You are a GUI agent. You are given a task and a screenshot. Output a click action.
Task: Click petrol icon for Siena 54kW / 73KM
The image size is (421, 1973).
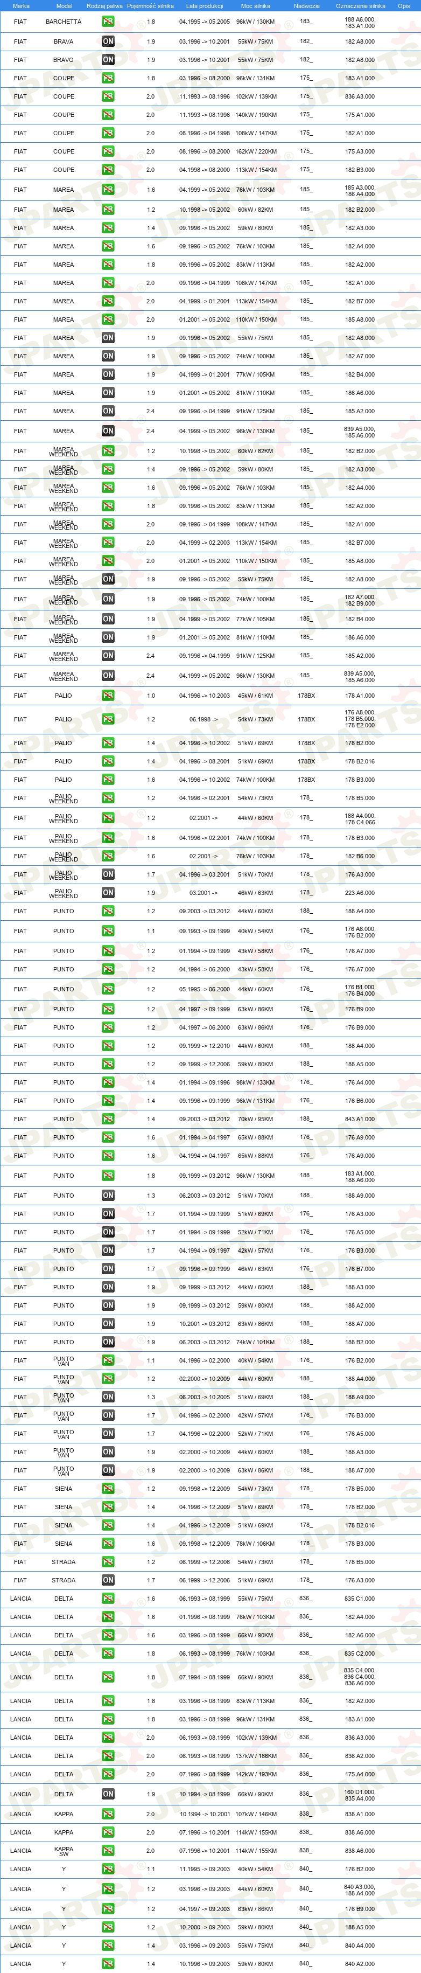pos(108,1489)
